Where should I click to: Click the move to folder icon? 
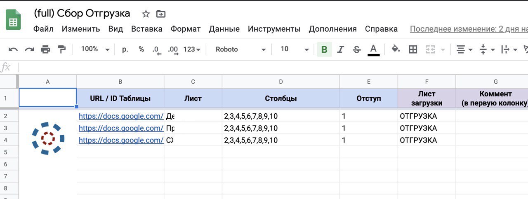pyautogui.click(x=161, y=14)
